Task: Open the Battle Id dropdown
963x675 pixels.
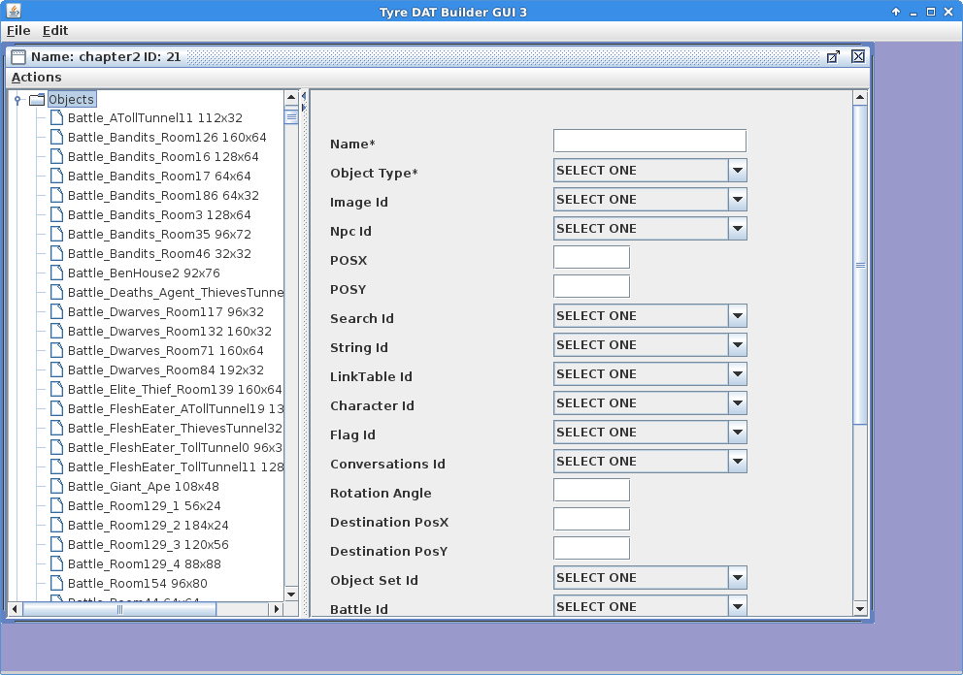Action: click(649, 606)
